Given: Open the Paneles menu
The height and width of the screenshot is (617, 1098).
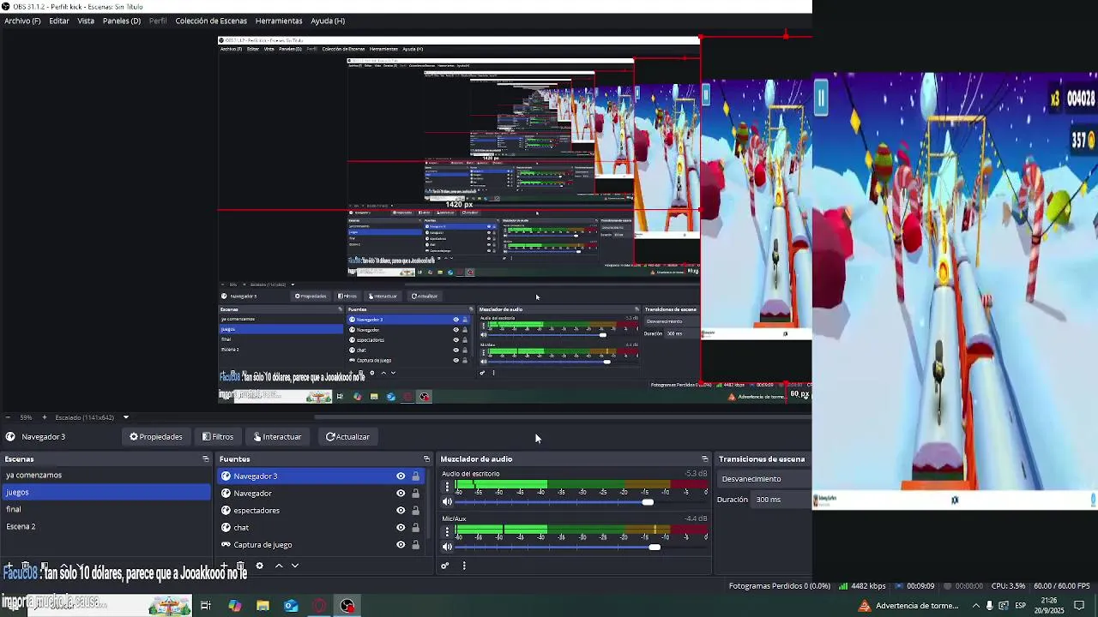Looking at the screenshot, I should [122, 21].
